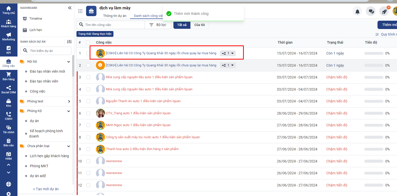Viewport: 397px width, 196px height.
Task: Open subtask dropdown on row 2
Action: pyautogui.click(x=228, y=65)
